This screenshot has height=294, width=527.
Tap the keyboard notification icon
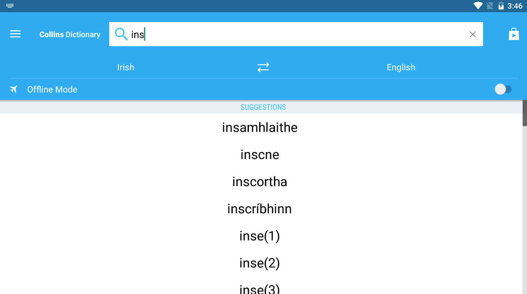click(x=10, y=5)
